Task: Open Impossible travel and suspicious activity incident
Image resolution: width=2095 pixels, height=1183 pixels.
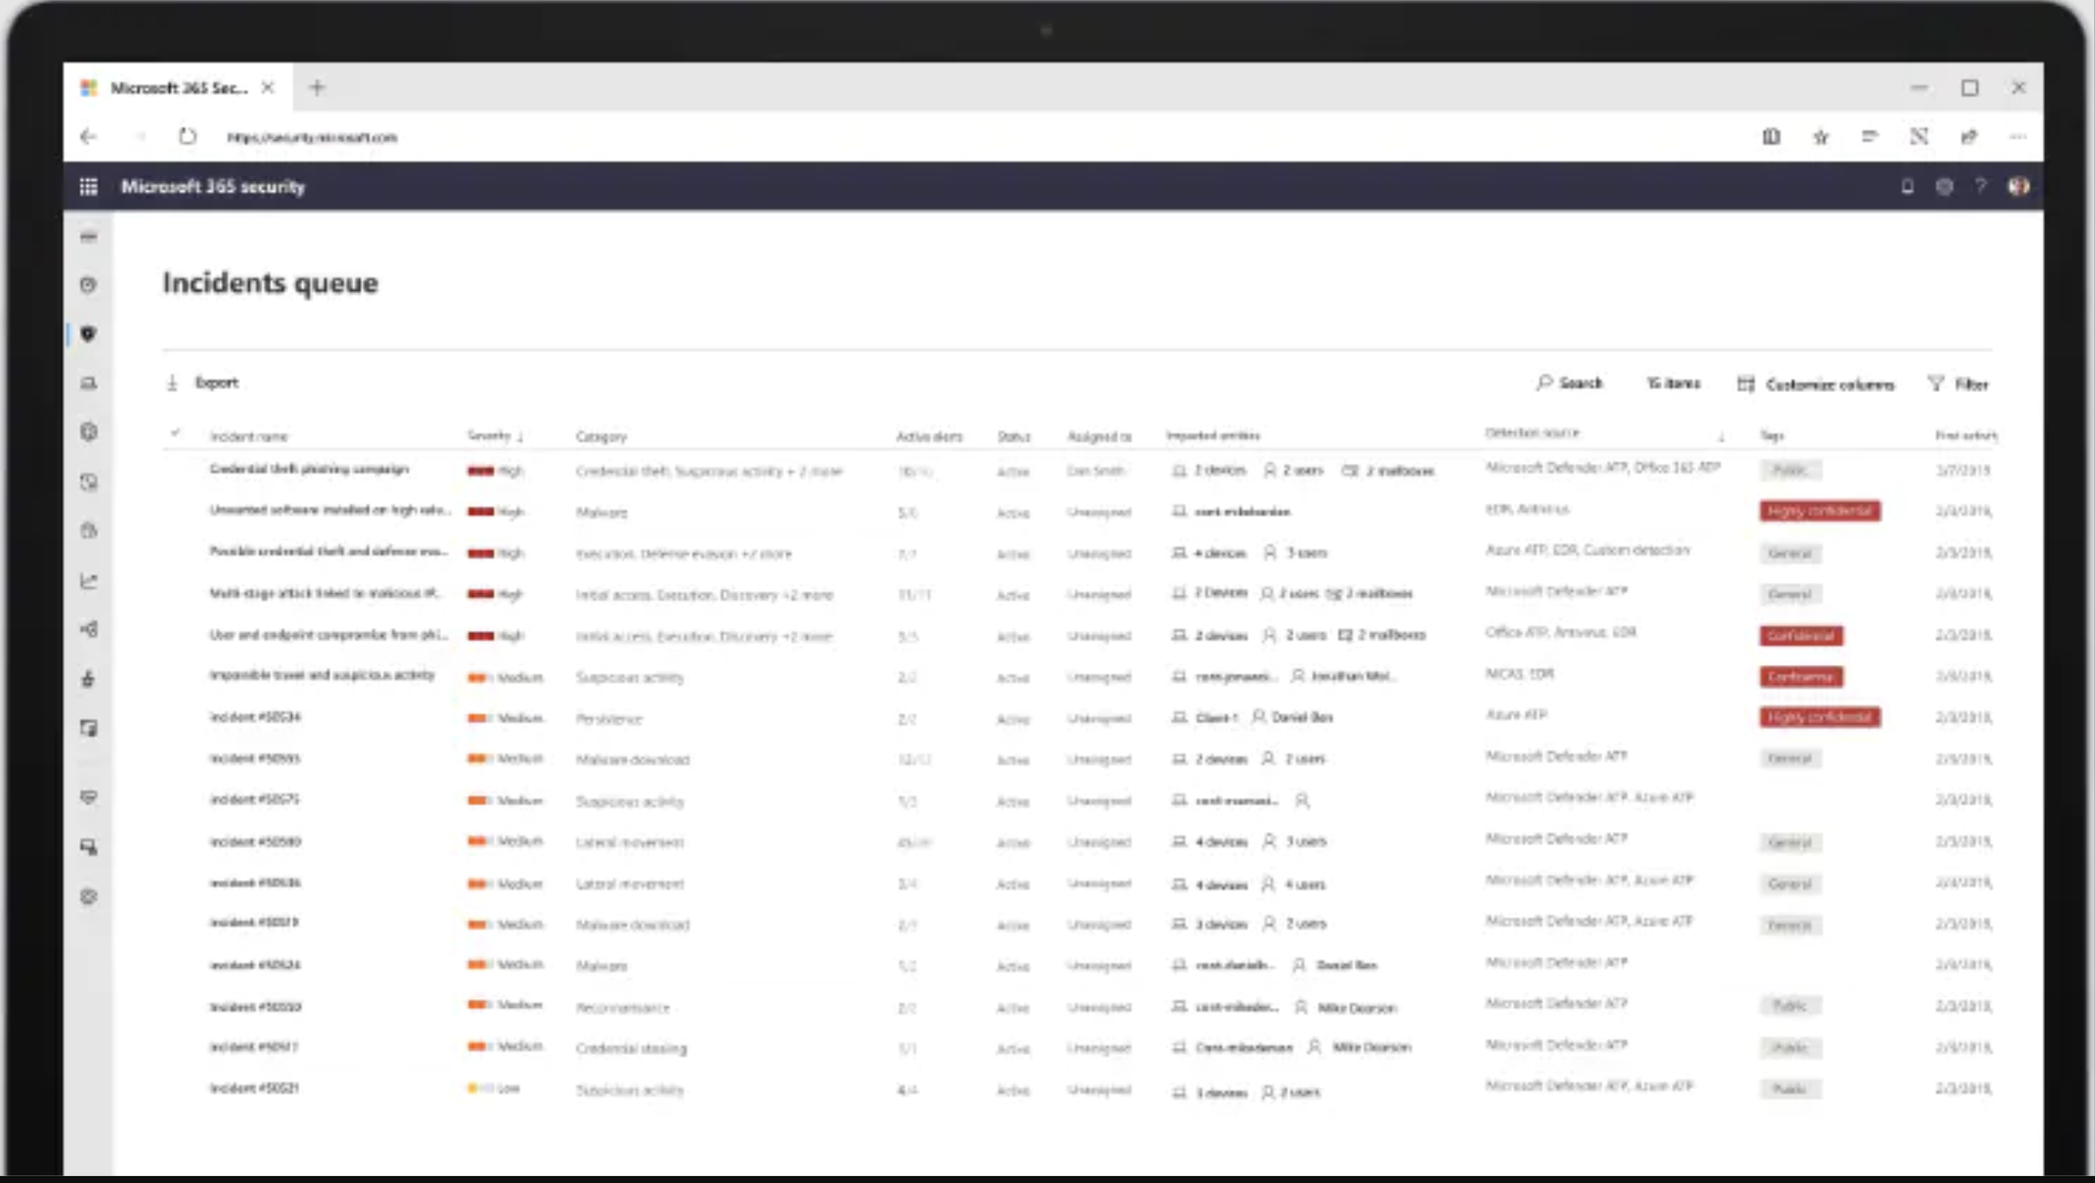Action: (322, 675)
